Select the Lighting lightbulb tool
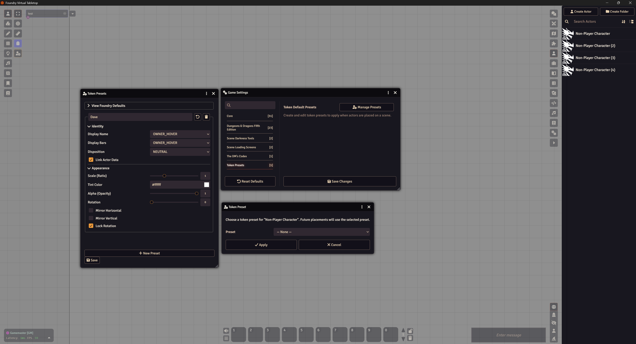 (8, 53)
